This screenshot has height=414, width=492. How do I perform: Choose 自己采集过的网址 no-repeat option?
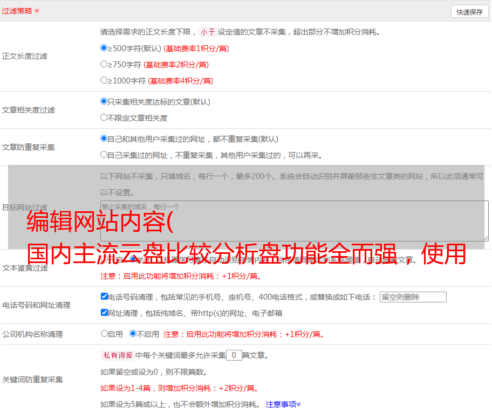tap(104, 155)
